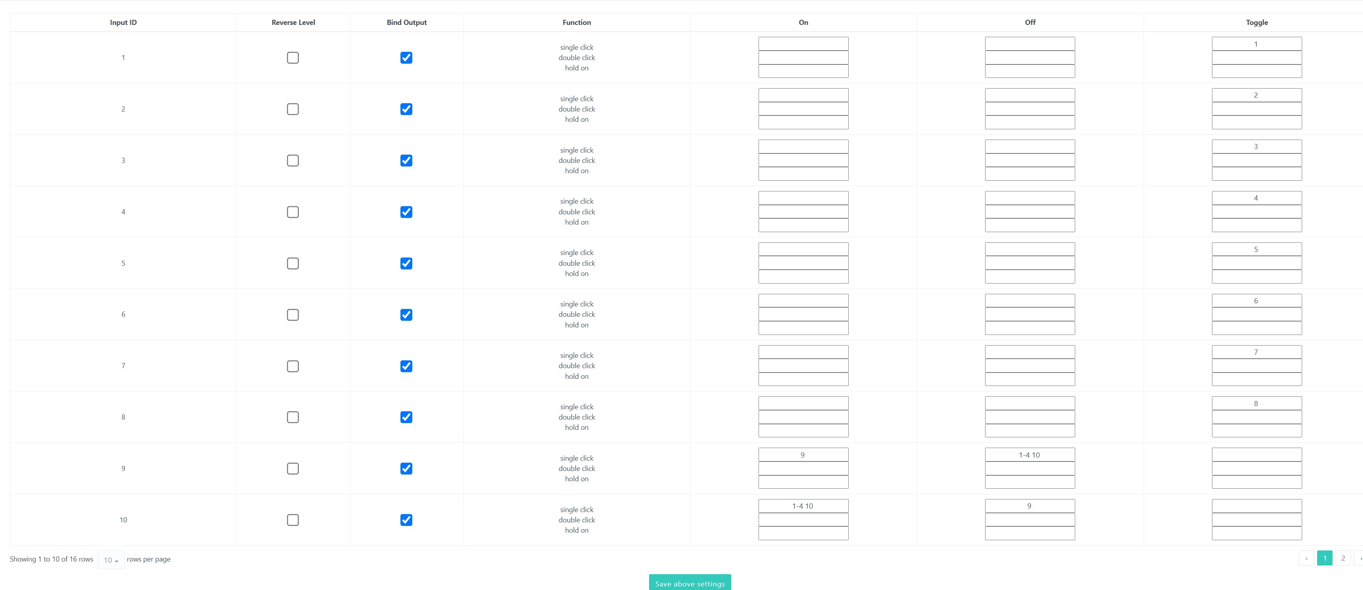This screenshot has height=590, width=1363.
Task: Open the rows per page dropdown
Action: click(x=111, y=560)
